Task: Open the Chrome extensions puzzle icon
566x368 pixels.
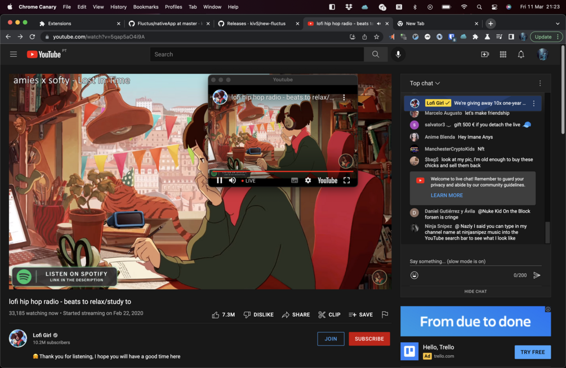Action: coord(475,37)
